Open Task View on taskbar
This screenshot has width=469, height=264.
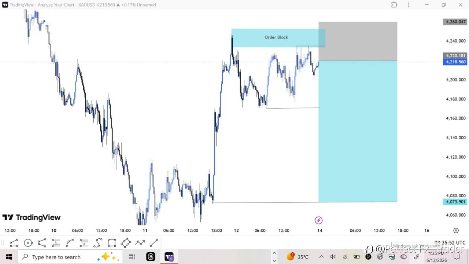(x=132, y=257)
